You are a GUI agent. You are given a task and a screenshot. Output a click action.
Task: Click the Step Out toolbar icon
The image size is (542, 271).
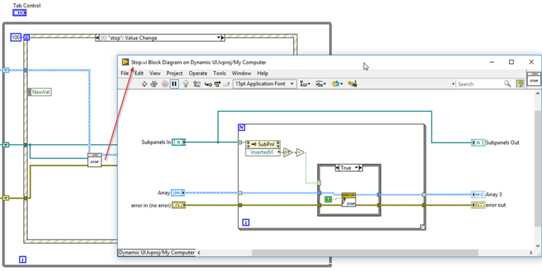pos(226,84)
